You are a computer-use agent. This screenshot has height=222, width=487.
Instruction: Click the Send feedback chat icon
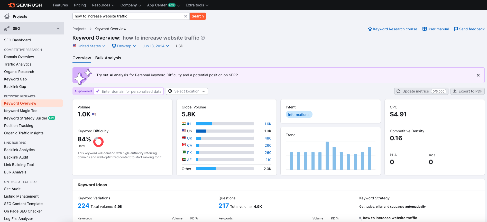click(x=456, y=29)
